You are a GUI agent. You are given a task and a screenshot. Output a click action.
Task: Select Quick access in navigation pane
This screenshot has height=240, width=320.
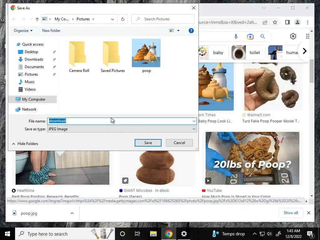pos(32,44)
